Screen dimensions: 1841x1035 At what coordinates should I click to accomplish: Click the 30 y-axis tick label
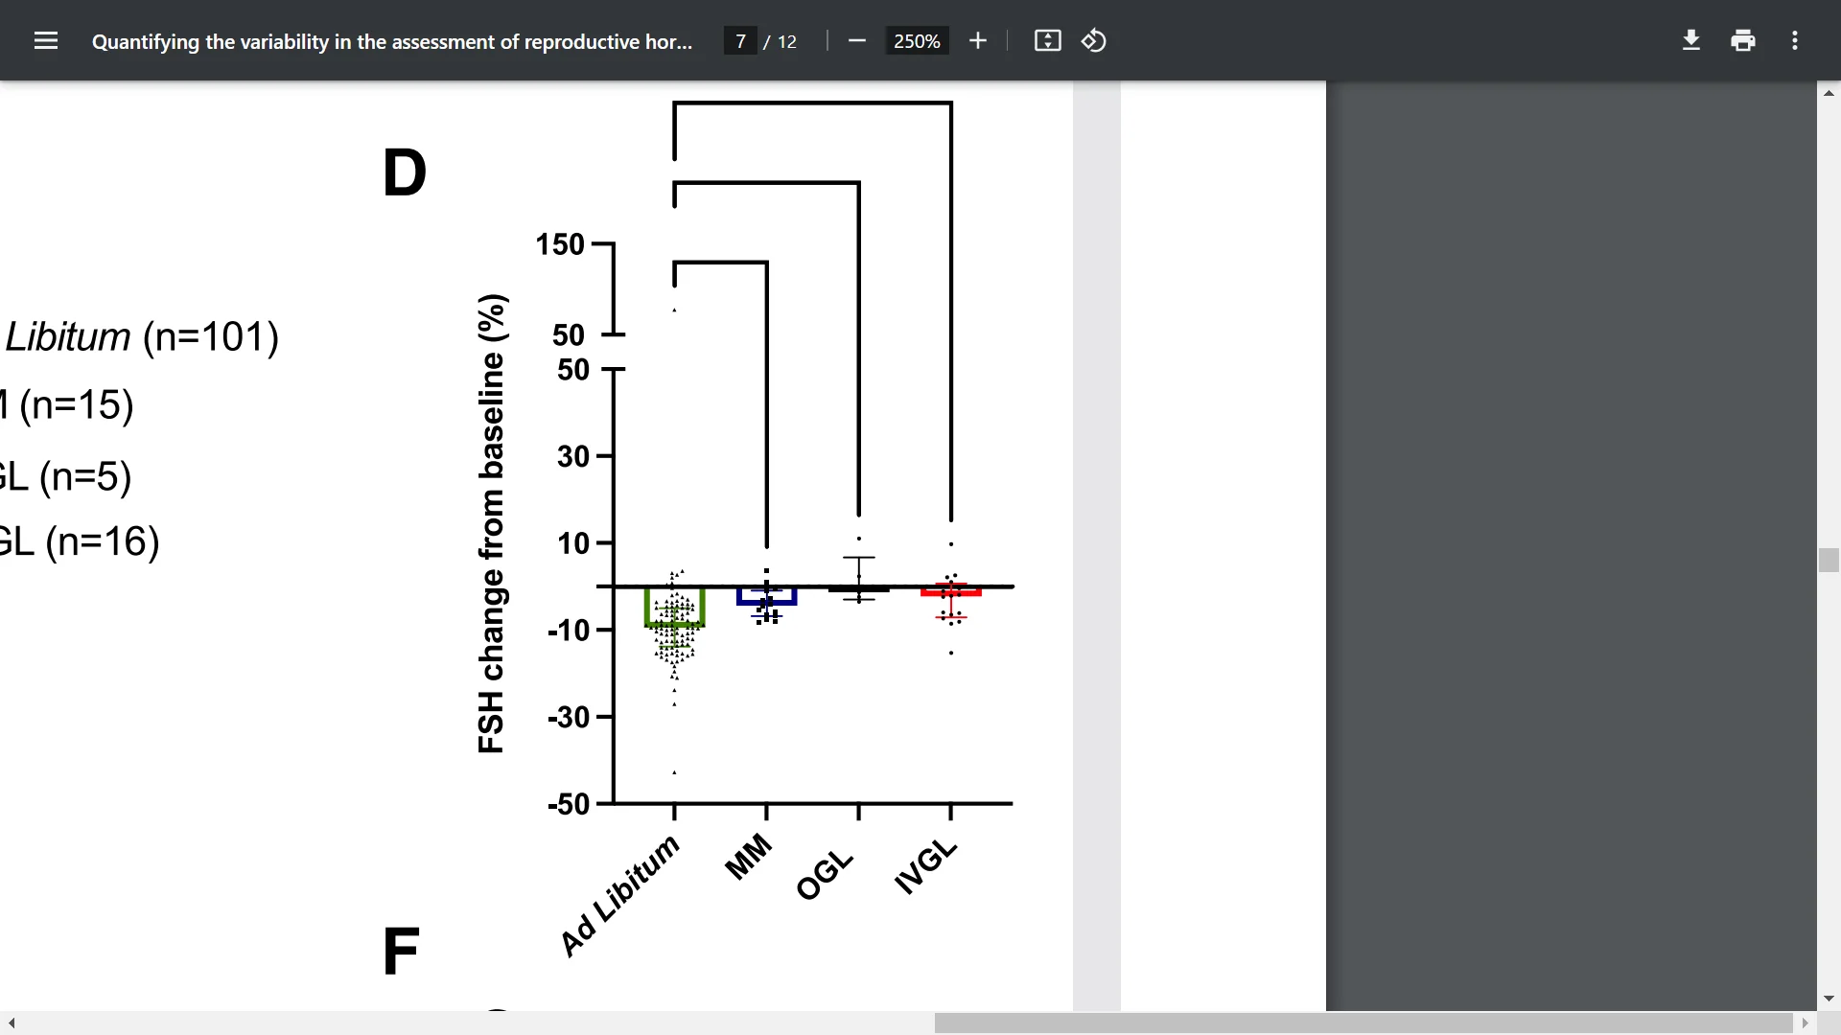tap(573, 456)
